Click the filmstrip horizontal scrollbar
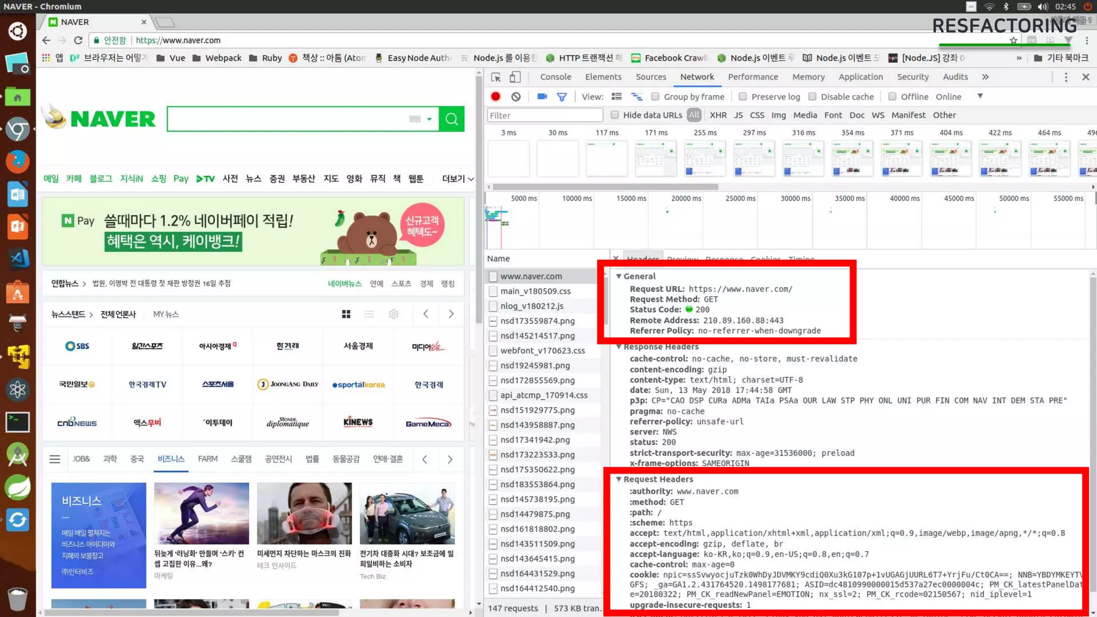Viewport: 1097px width, 617px height. pyautogui.click(x=605, y=187)
